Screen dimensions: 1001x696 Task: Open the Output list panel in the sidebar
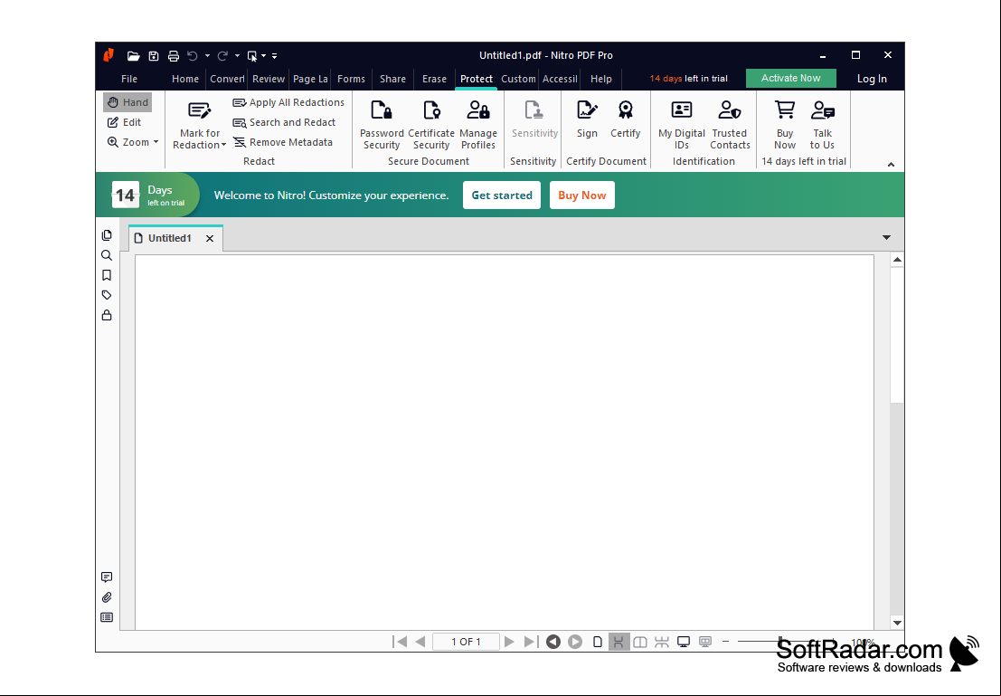(x=107, y=617)
